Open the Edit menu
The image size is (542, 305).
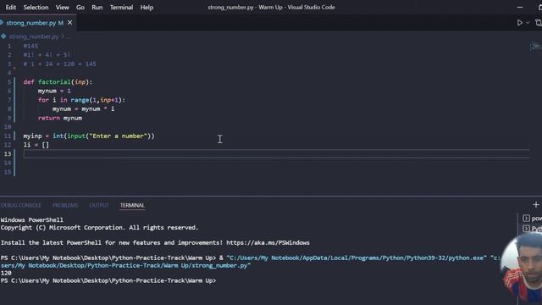(11, 8)
